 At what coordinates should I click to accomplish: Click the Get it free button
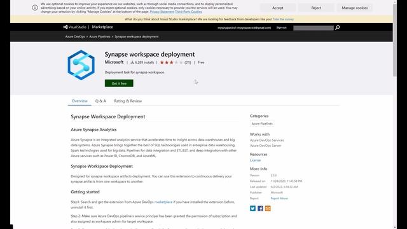tap(119, 83)
